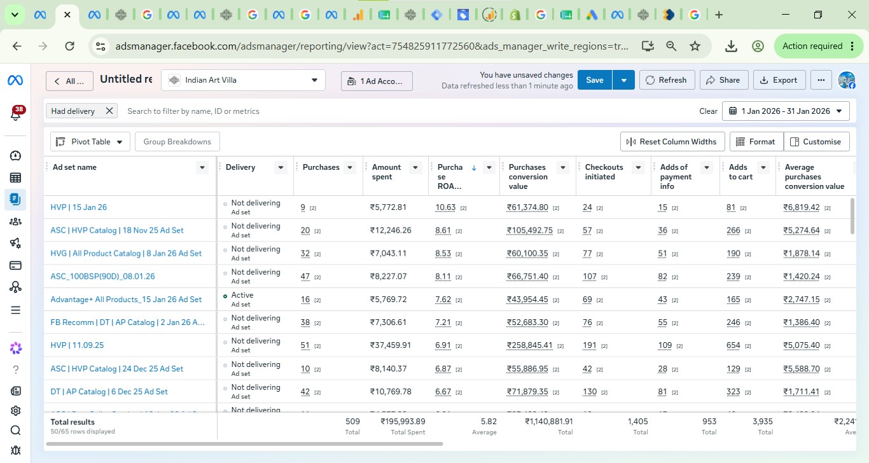Screen dimensions: 869x463
Task: Click the browser reload icon
Action: 70,46
